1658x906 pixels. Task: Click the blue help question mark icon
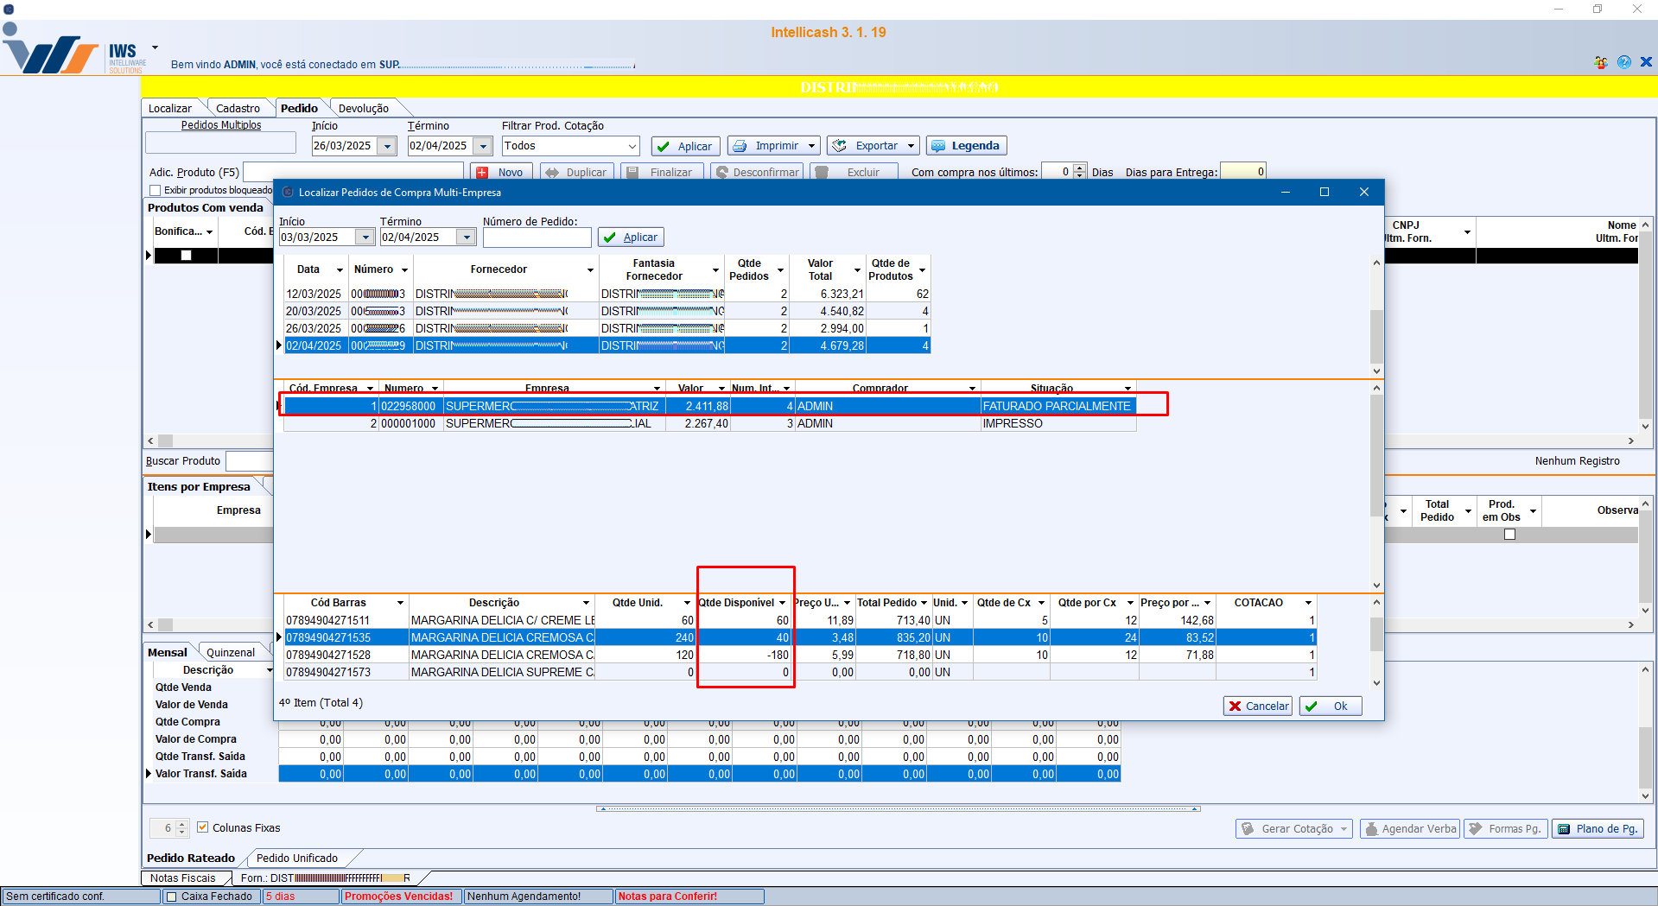tap(1623, 62)
